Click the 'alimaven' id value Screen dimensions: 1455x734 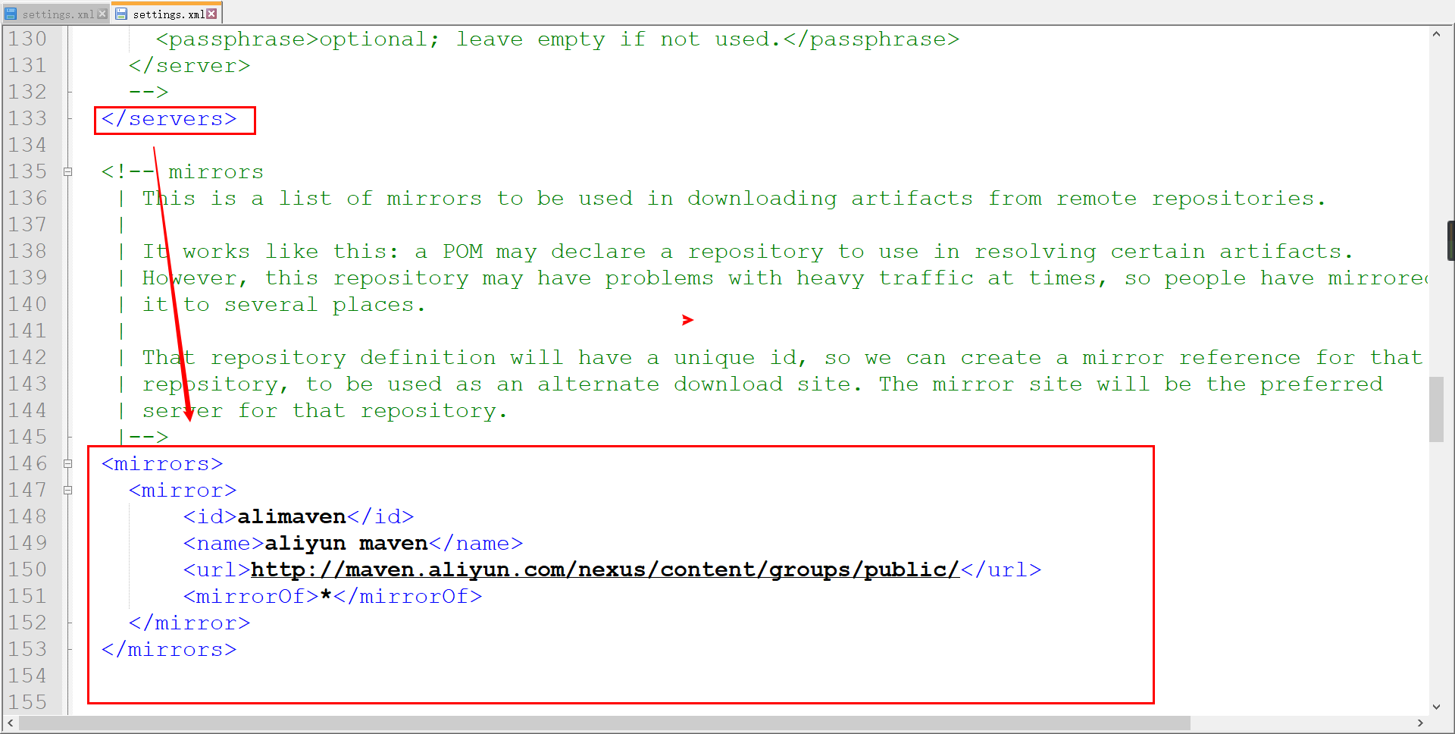click(292, 516)
